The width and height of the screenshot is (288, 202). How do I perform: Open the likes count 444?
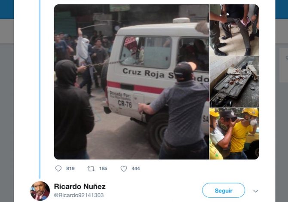[136, 168]
